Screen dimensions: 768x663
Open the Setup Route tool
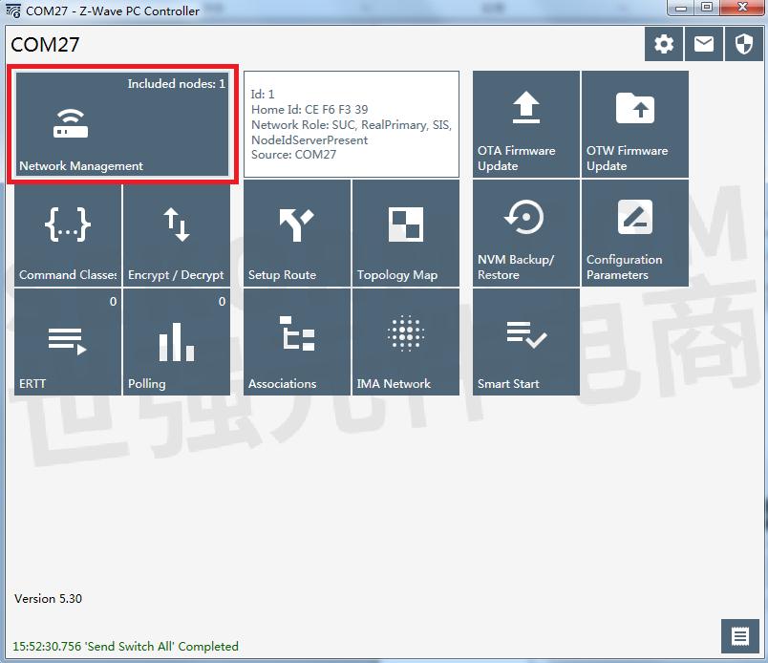tap(296, 232)
